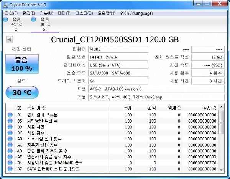Select row 사용되지 않는 예약 NAND 블록
230x179 pixels.
(112, 163)
